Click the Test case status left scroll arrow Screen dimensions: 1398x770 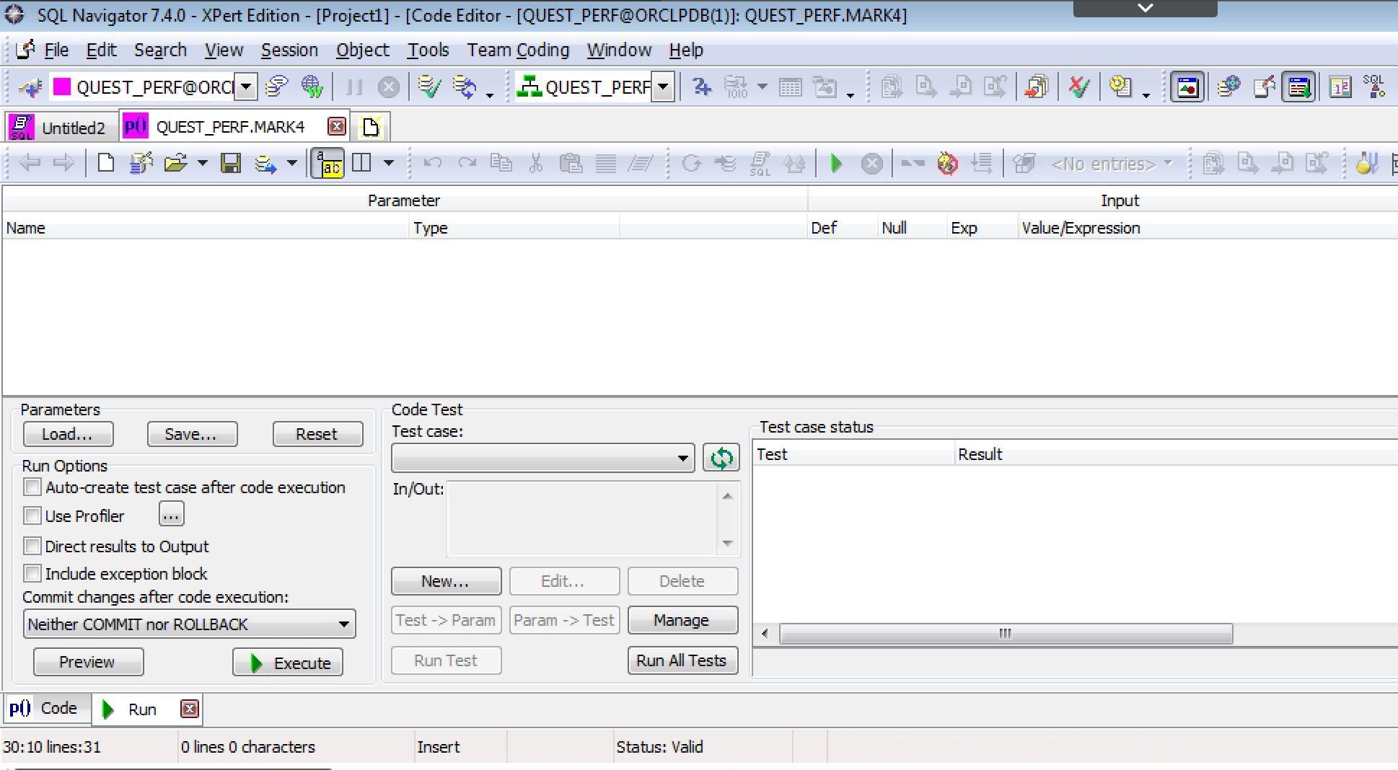(x=765, y=634)
